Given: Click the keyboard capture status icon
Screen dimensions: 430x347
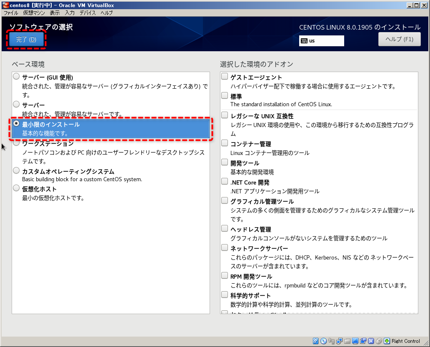Looking at the screenshot, I should pyautogui.click(x=386, y=341).
